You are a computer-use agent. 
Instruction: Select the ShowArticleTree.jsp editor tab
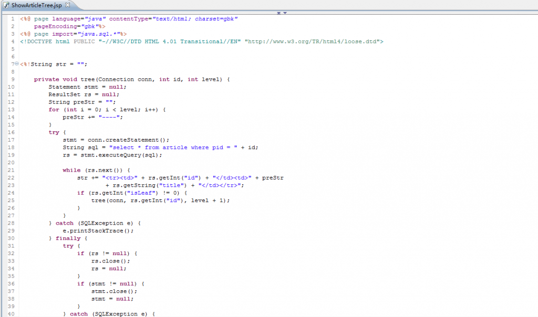coord(36,5)
